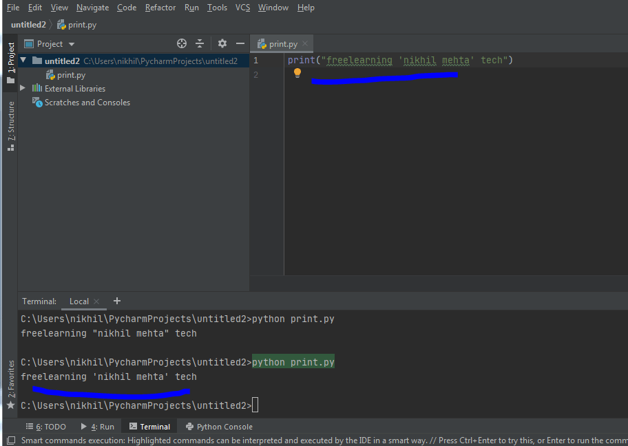This screenshot has width=628, height=446.
Task: Click line number 1 in the gutter
Action: [256, 61]
